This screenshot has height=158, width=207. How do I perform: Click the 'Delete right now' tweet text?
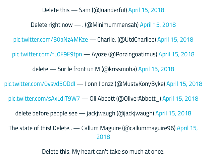tap(52, 25)
